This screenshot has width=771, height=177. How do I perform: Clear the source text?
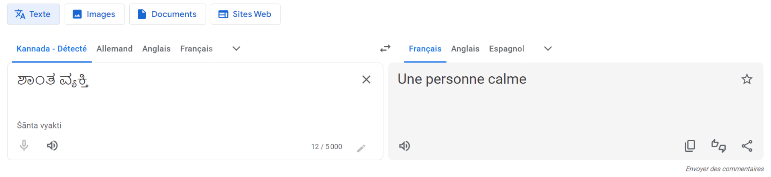coord(366,79)
